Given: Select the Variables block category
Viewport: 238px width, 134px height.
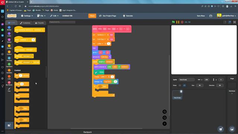Looking at the screenshot, I should (x=9, y=71).
